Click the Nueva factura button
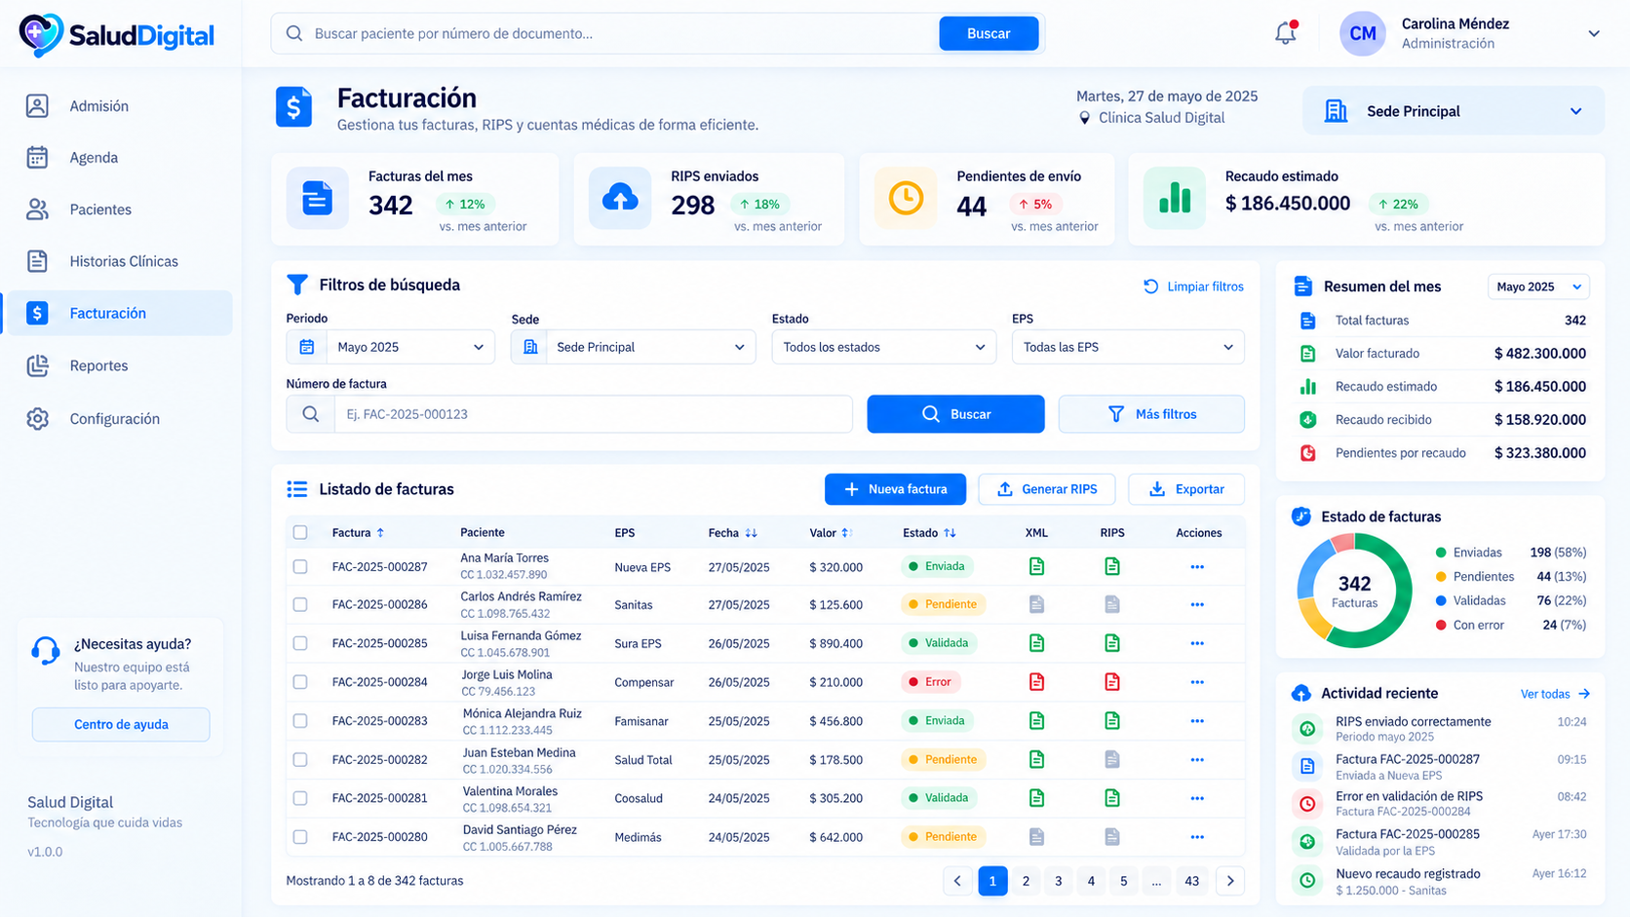Viewport: 1630px width, 917px height. point(895,489)
